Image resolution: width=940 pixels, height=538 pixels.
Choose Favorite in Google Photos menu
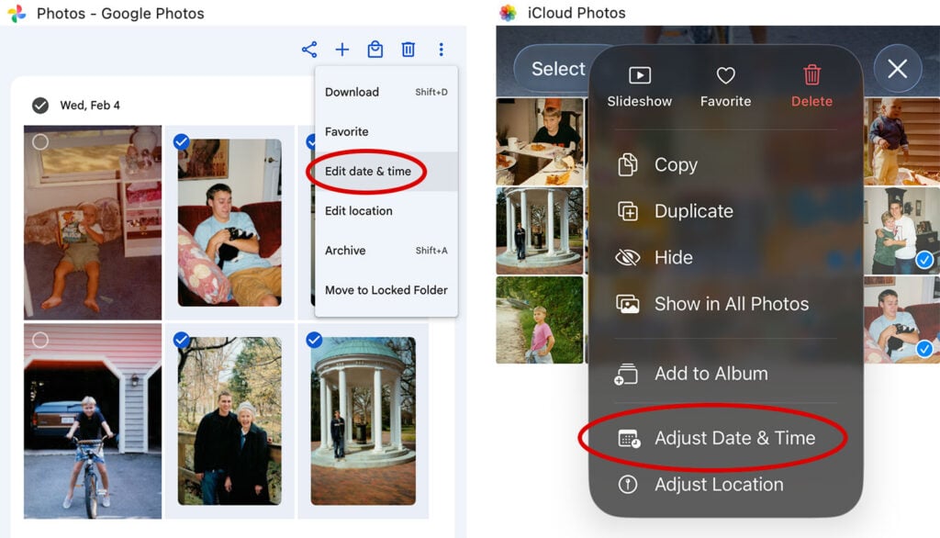(386, 131)
